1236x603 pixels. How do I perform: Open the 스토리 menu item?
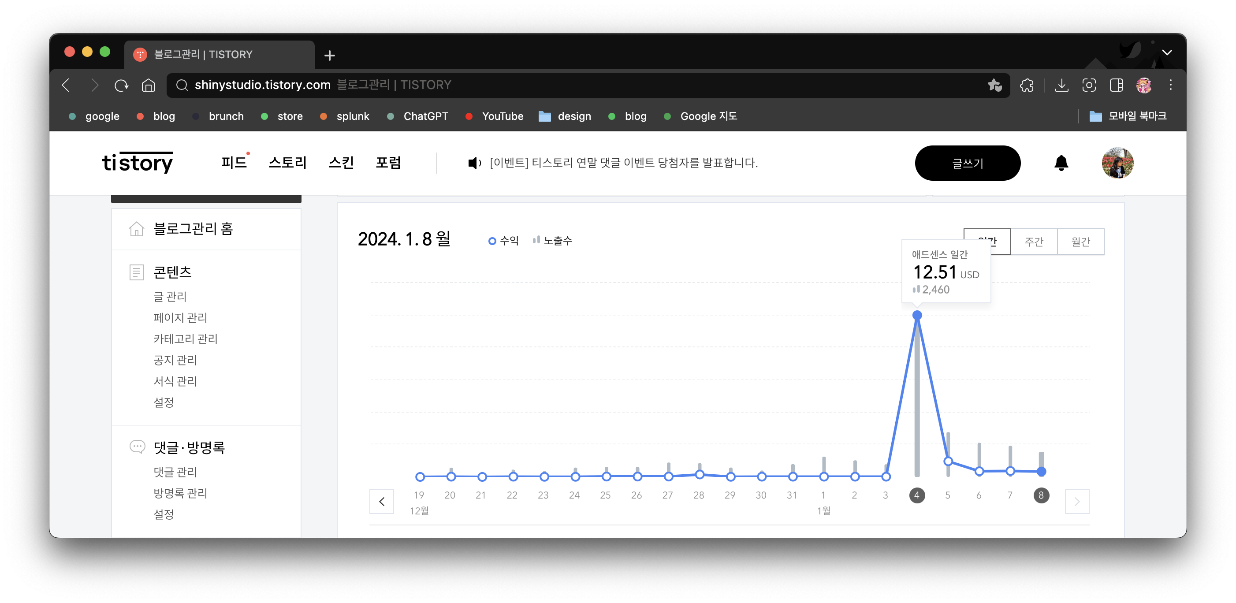287,163
